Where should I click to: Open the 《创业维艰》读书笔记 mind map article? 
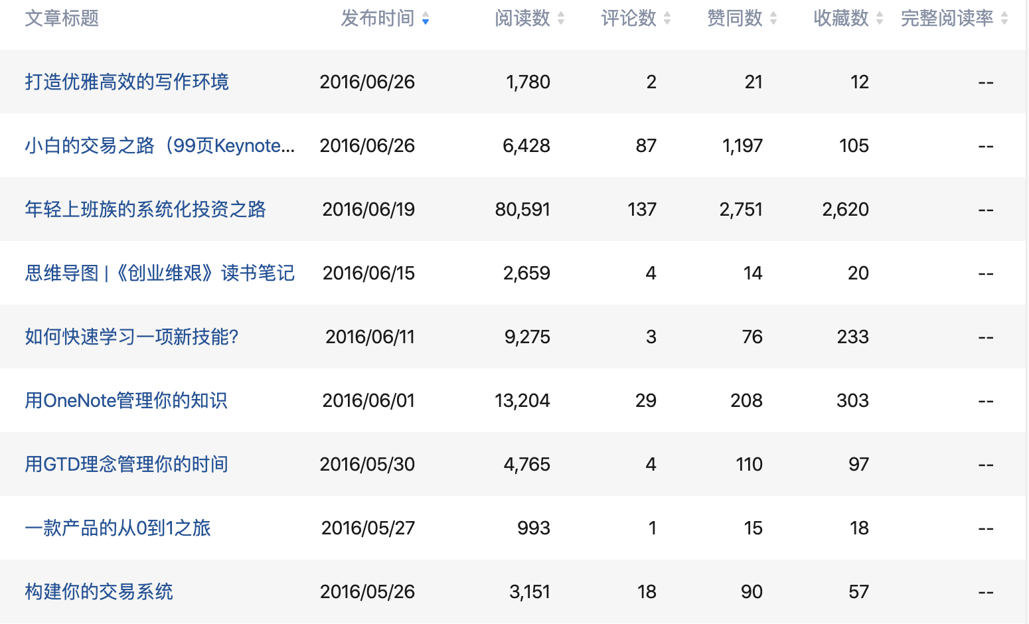(159, 273)
